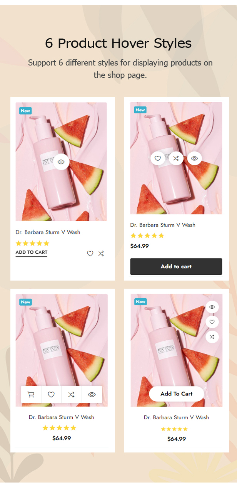
Task: Click cart icon in third product's icon bar
Action: [31, 394]
